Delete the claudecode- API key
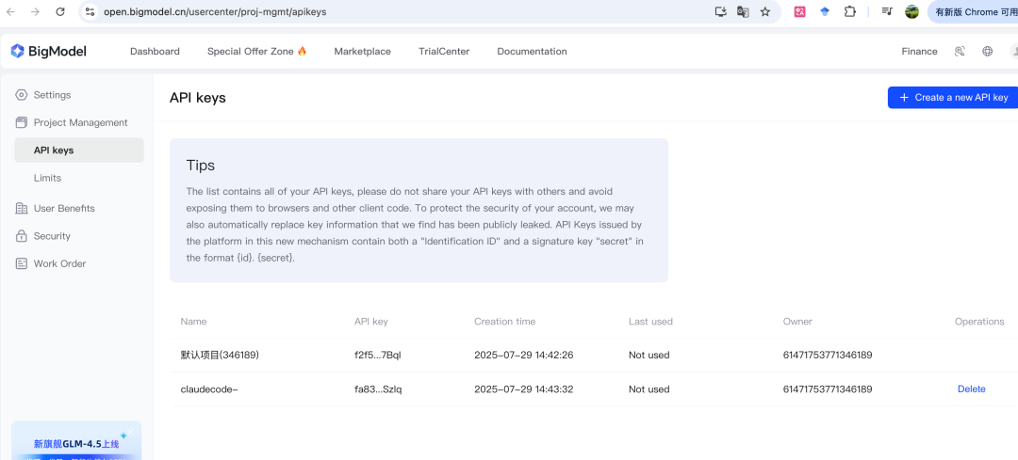The height and width of the screenshot is (460, 1018). [x=971, y=389]
